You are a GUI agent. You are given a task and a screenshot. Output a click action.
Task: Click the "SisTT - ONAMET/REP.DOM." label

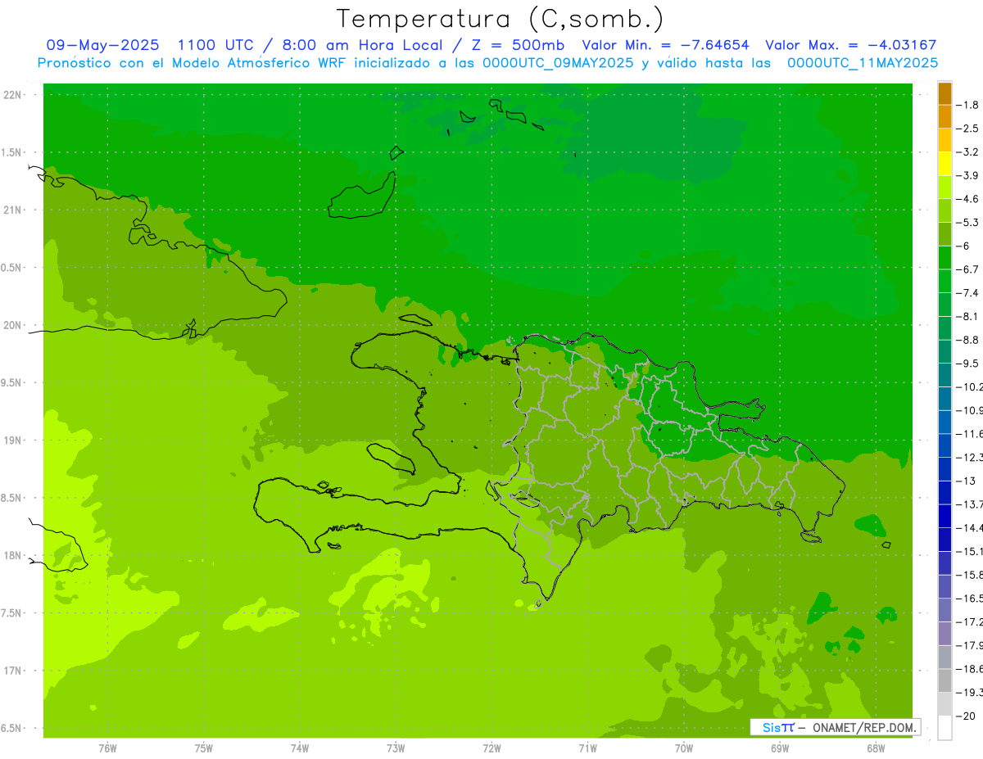[x=835, y=727]
